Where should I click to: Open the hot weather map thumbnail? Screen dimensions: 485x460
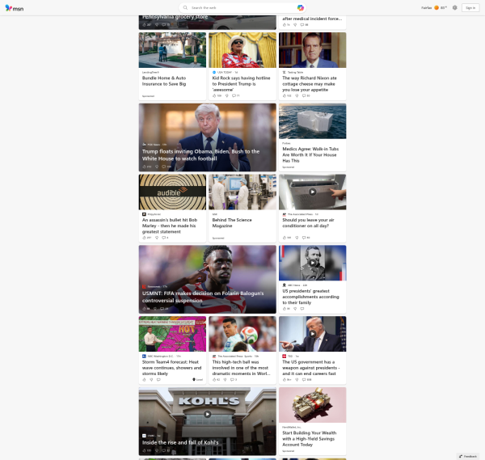click(x=172, y=334)
